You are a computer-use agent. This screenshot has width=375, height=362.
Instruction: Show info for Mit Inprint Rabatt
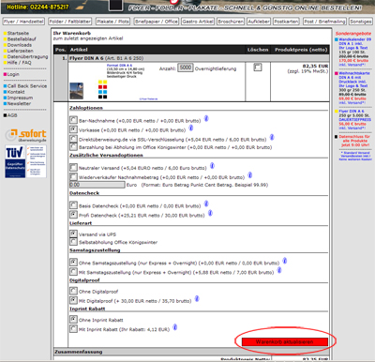(175, 327)
